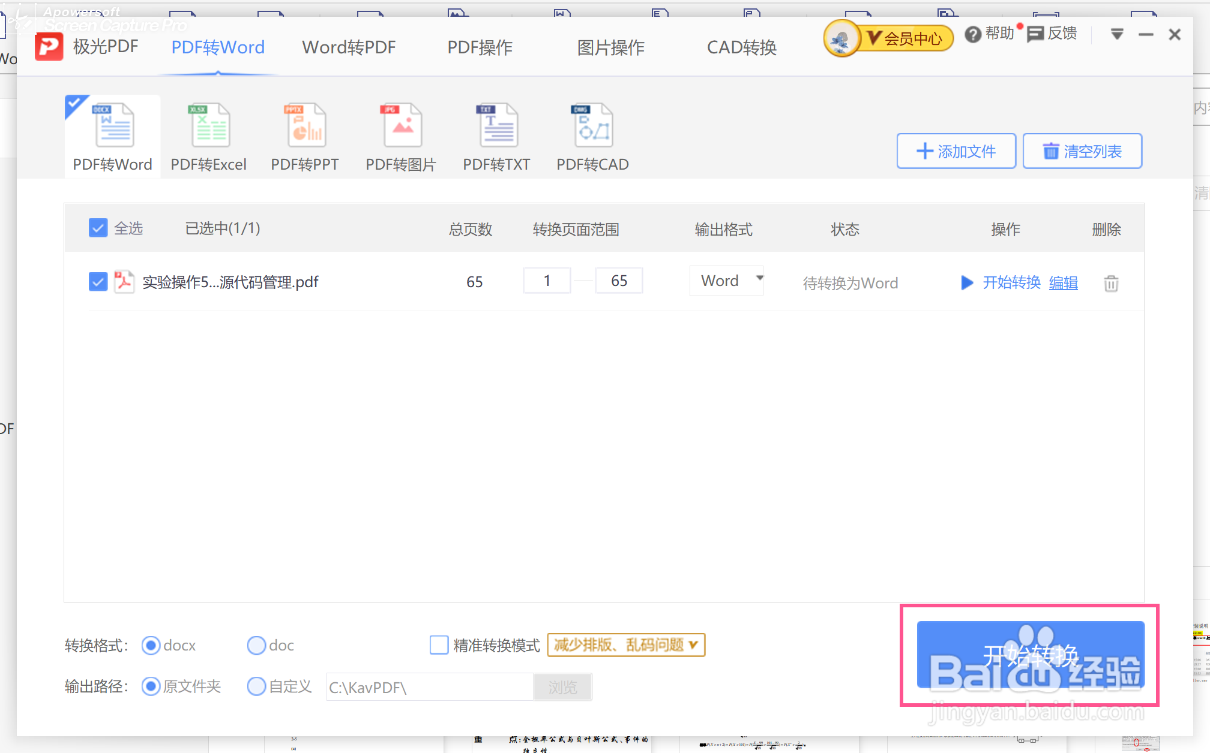Toggle the 全选 checkbox

(x=98, y=228)
